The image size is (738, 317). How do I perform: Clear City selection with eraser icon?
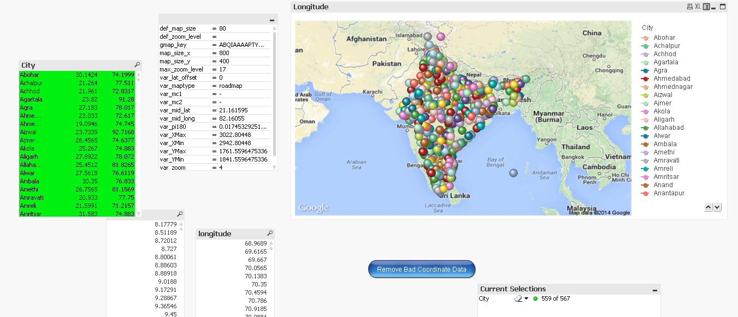pos(518,299)
